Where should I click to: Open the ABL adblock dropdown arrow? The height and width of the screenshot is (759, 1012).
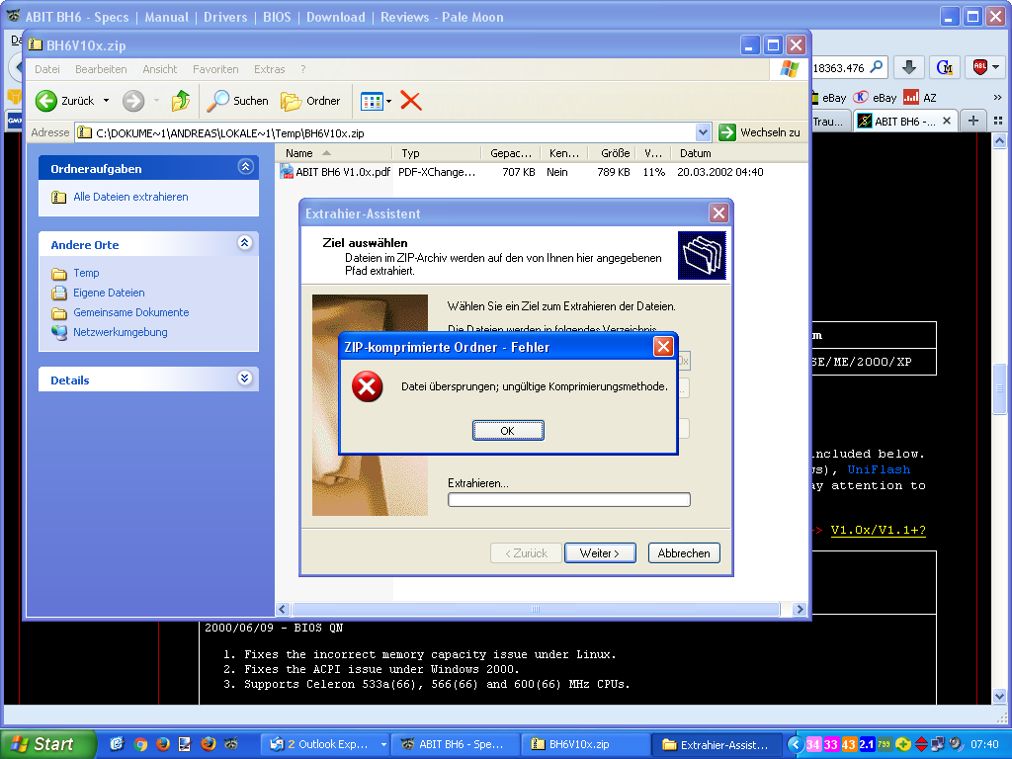pyautogui.click(x=996, y=67)
